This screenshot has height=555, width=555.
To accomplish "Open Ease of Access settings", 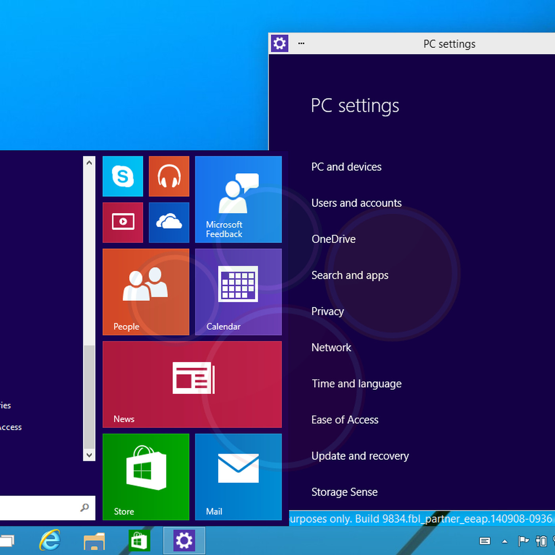I will (344, 420).
